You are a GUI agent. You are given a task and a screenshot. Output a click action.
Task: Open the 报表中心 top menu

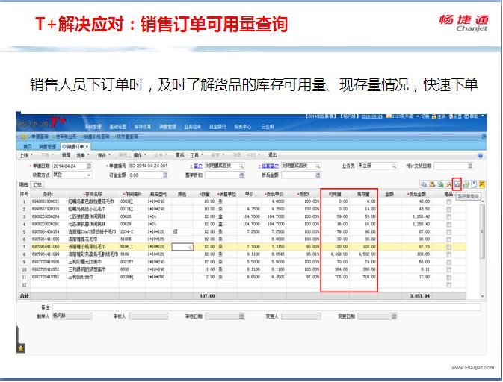pyautogui.click(x=242, y=127)
